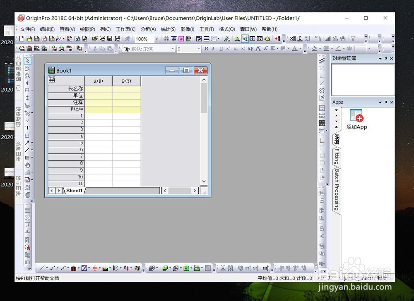Select the Pan hand tool
Viewport: 414px width, 301px height.
27,165
